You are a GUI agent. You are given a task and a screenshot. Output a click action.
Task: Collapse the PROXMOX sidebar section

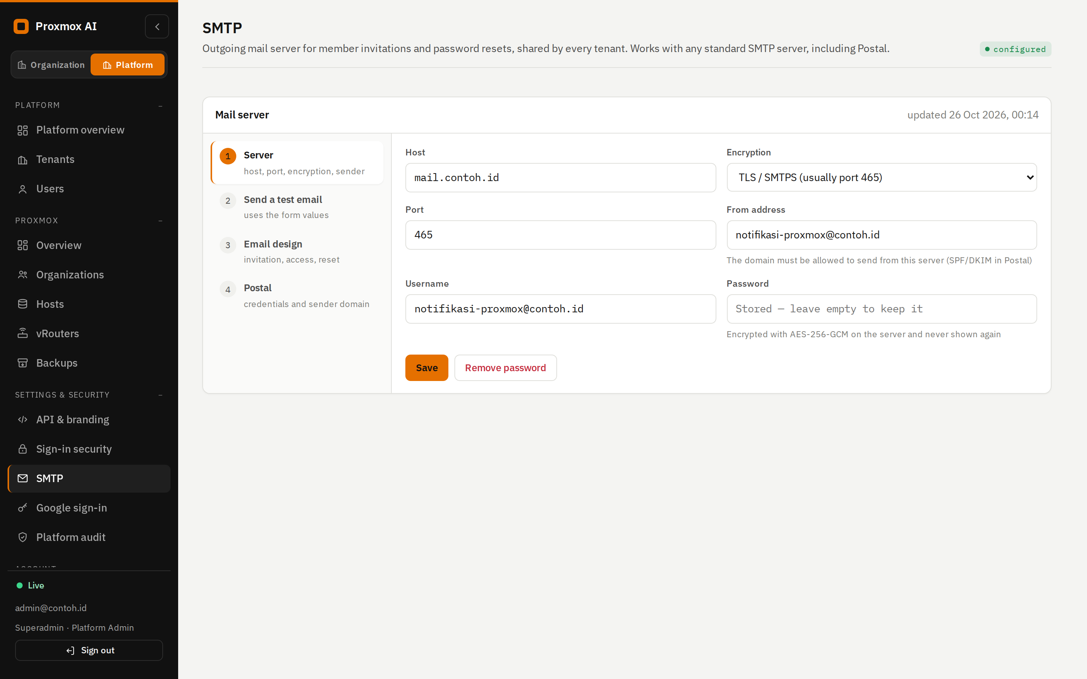pyautogui.click(x=160, y=221)
